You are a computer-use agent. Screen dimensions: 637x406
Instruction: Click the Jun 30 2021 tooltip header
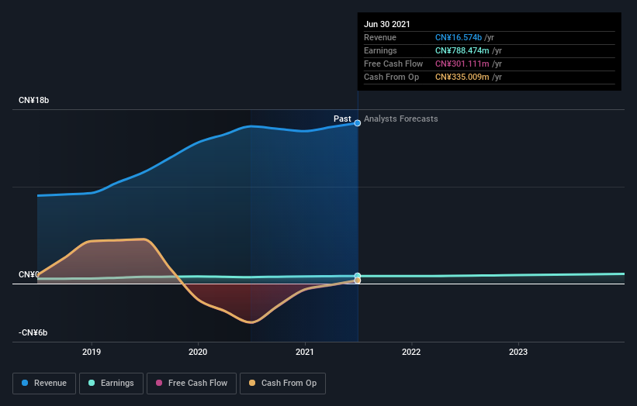click(x=386, y=24)
